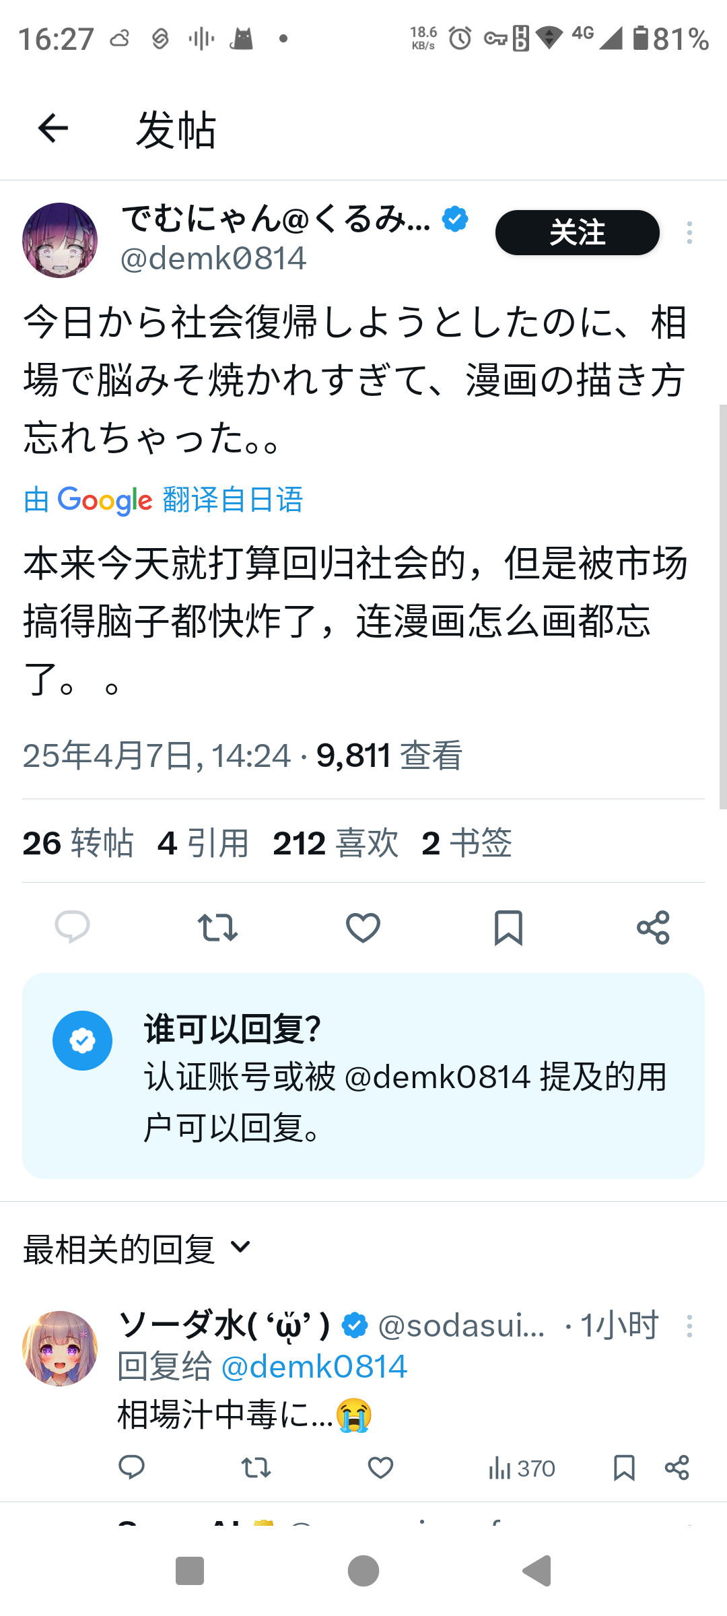Share the main post via share icon

[653, 927]
